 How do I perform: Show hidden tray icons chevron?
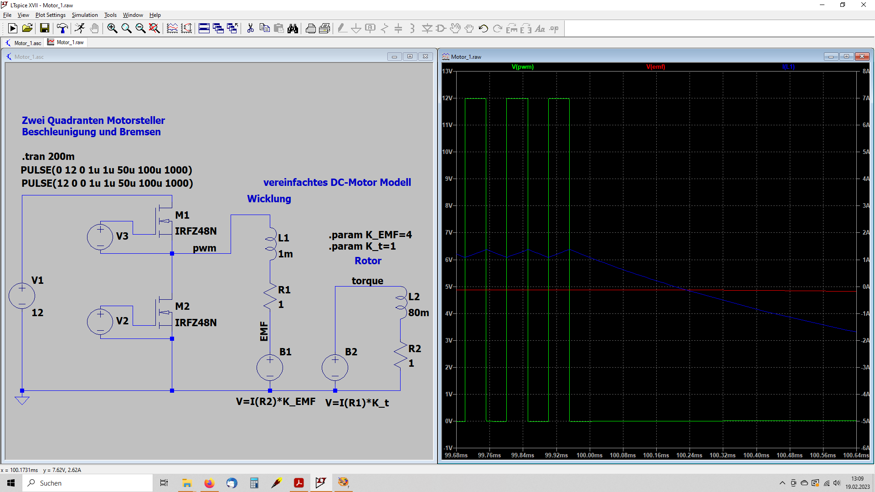pyautogui.click(x=782, y=483)
